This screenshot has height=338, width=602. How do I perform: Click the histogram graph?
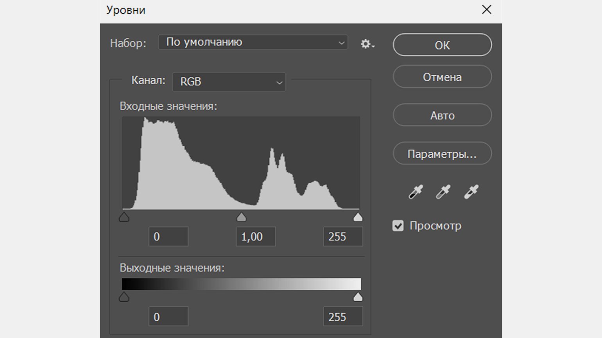pyautogui.click(x=241, y=163)
